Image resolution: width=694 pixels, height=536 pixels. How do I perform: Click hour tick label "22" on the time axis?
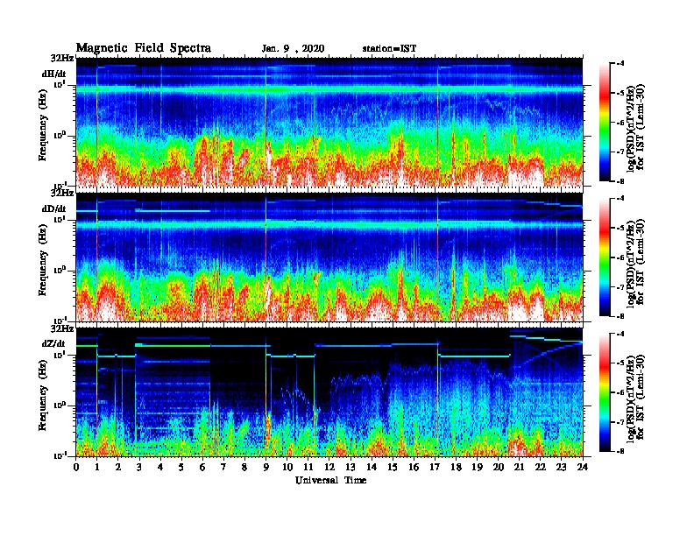(541, 467)
